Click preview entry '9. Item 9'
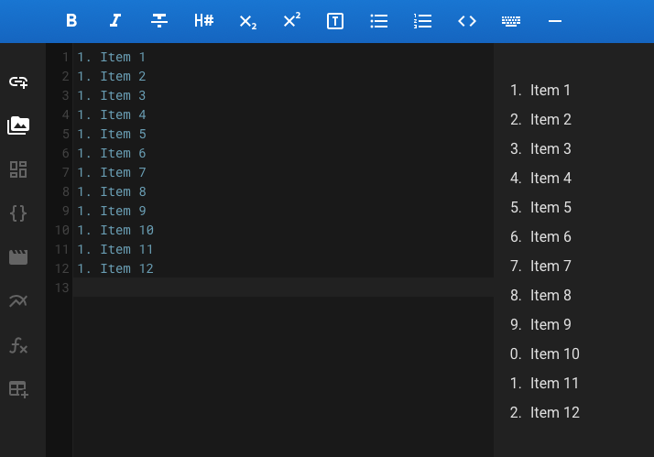This screenshot has height=457, width=654. 540,324
